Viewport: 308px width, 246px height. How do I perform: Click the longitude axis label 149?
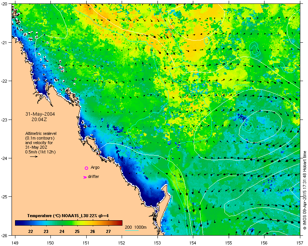(x=15, y=243)
